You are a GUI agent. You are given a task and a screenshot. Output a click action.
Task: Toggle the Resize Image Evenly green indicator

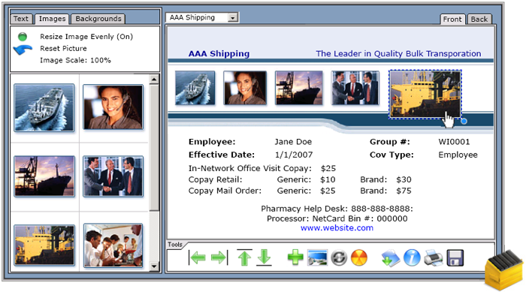coord(23,37)
